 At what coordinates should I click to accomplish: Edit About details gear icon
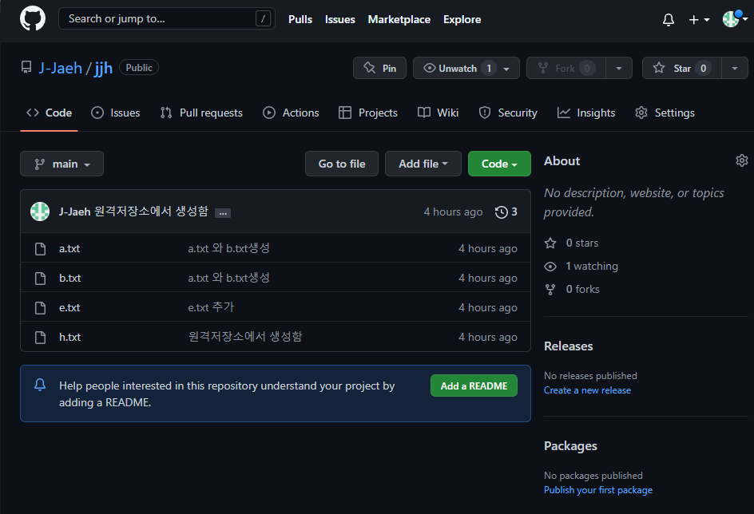[741, 160]
